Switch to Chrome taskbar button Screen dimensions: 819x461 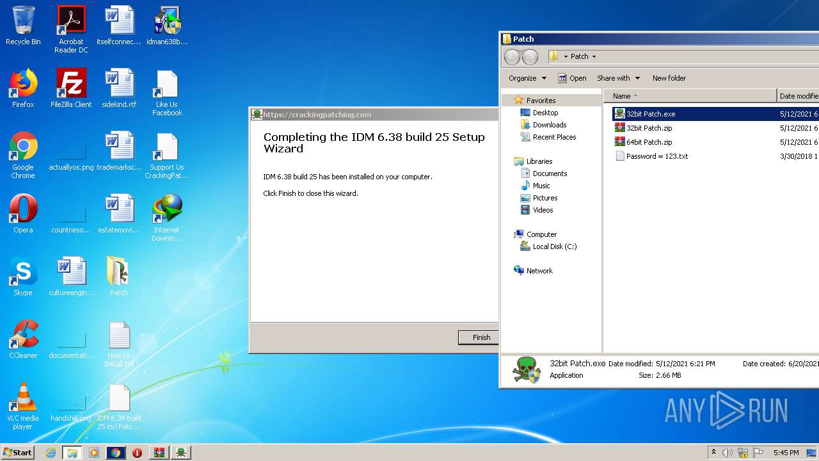(x=116, y=453)
